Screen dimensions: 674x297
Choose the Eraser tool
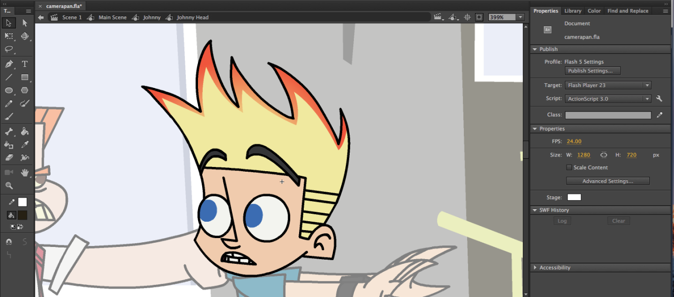(9, 157)
